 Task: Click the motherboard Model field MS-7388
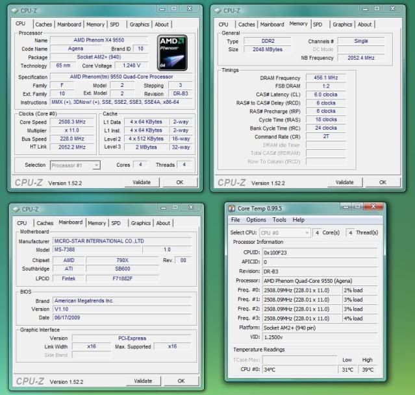click(x=97, y=250)
